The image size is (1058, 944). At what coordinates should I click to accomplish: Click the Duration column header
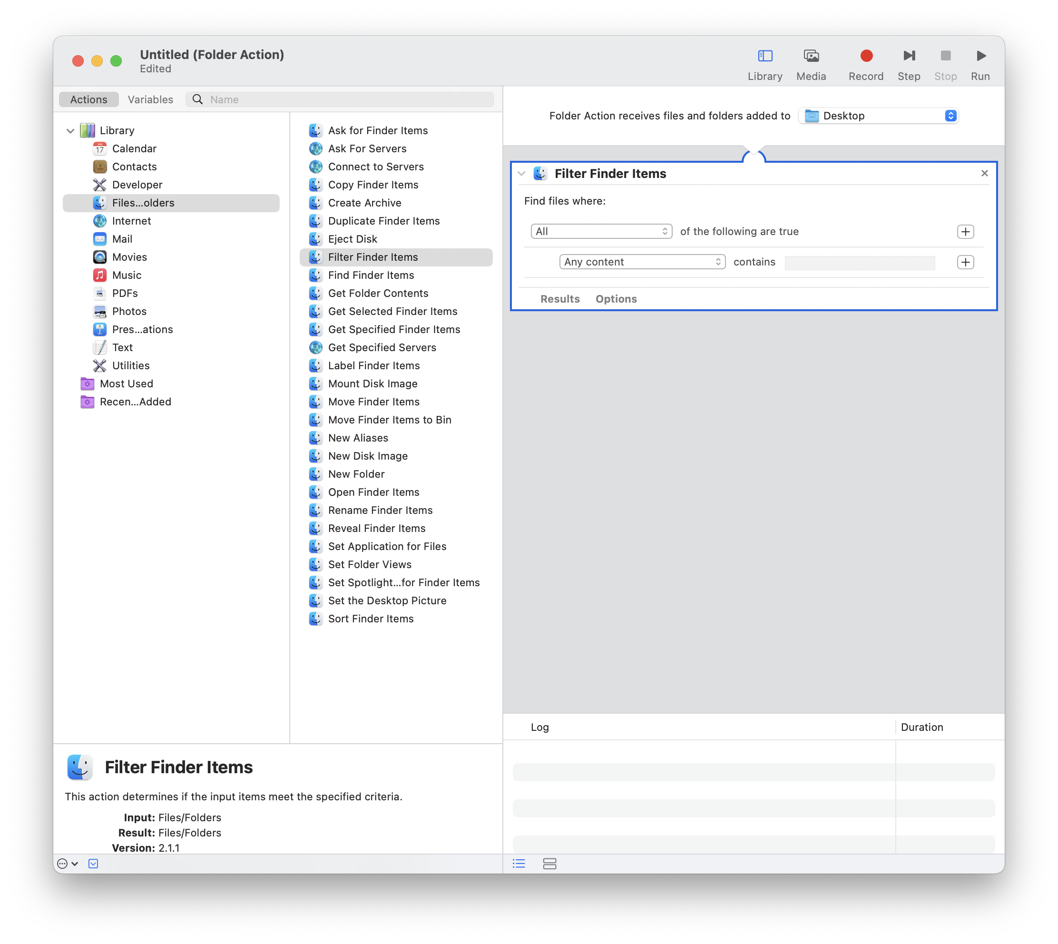[x=921, y=727]
